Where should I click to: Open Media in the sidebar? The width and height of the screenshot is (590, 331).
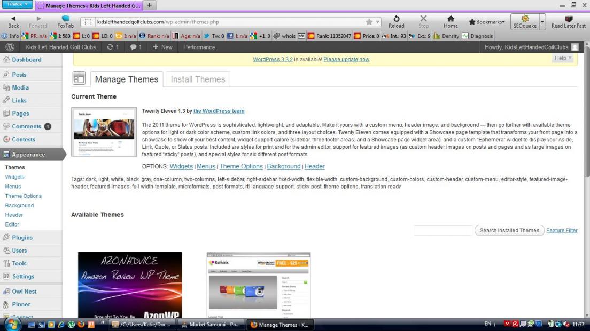tap(20, 87)
